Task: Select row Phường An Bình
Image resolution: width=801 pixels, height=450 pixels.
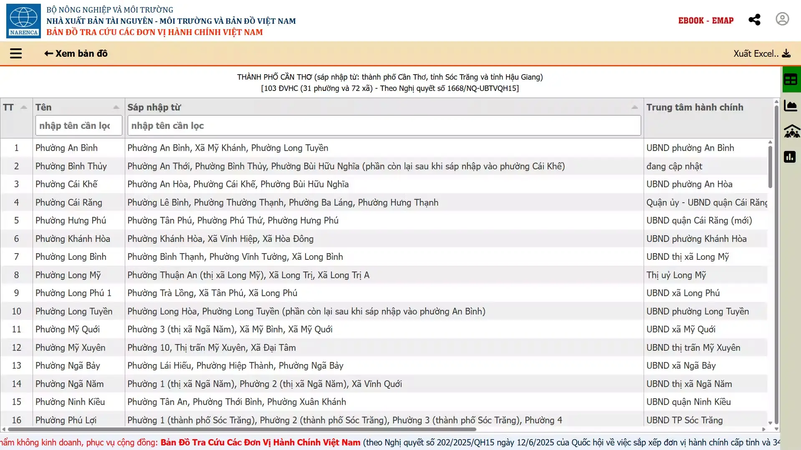Action: pyautogui.click(x=384, y=148)
